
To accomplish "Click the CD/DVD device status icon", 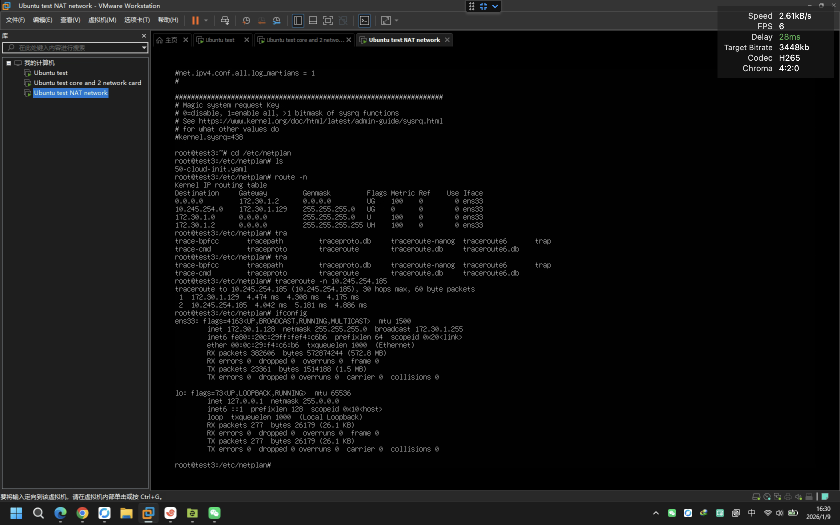I will [767, 496].
